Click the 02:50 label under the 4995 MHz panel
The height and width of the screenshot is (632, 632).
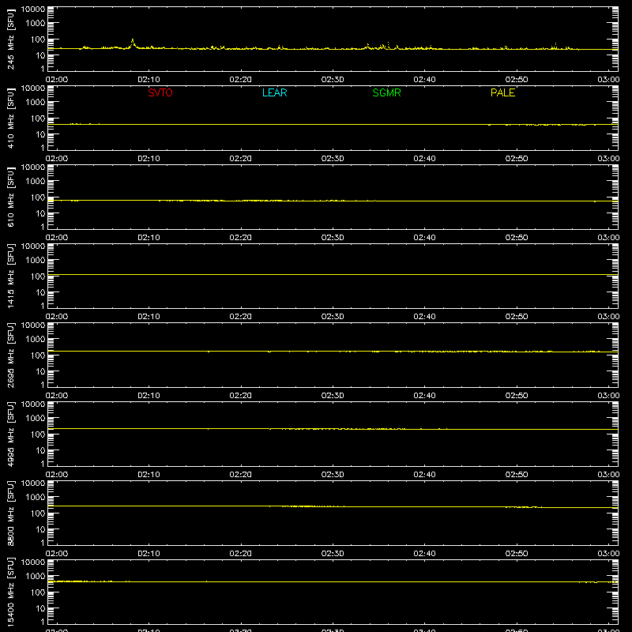pyautogui.click(x=517, y=475)
